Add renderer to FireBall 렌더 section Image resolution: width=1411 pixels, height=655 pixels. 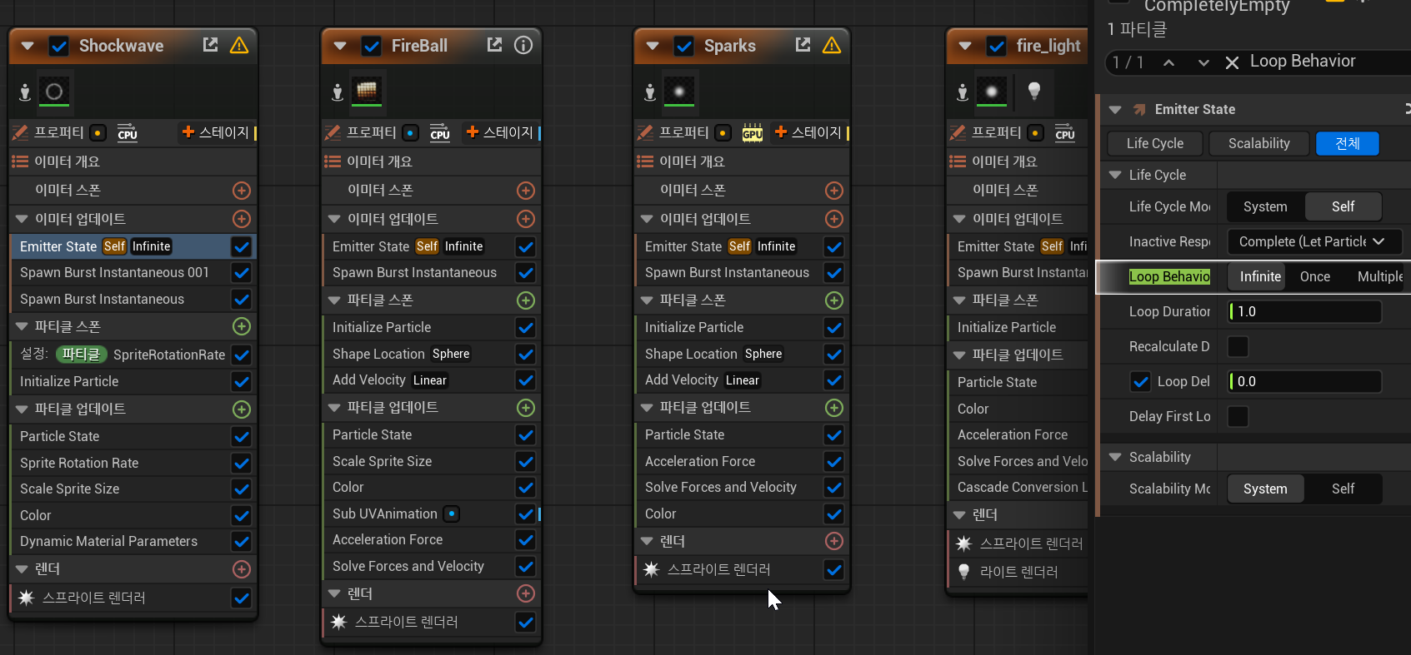(x=526, y=593)
